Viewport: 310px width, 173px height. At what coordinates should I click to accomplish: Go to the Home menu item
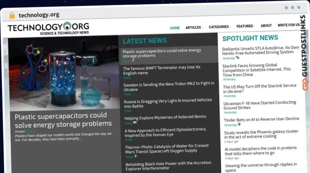pos(175,28)
